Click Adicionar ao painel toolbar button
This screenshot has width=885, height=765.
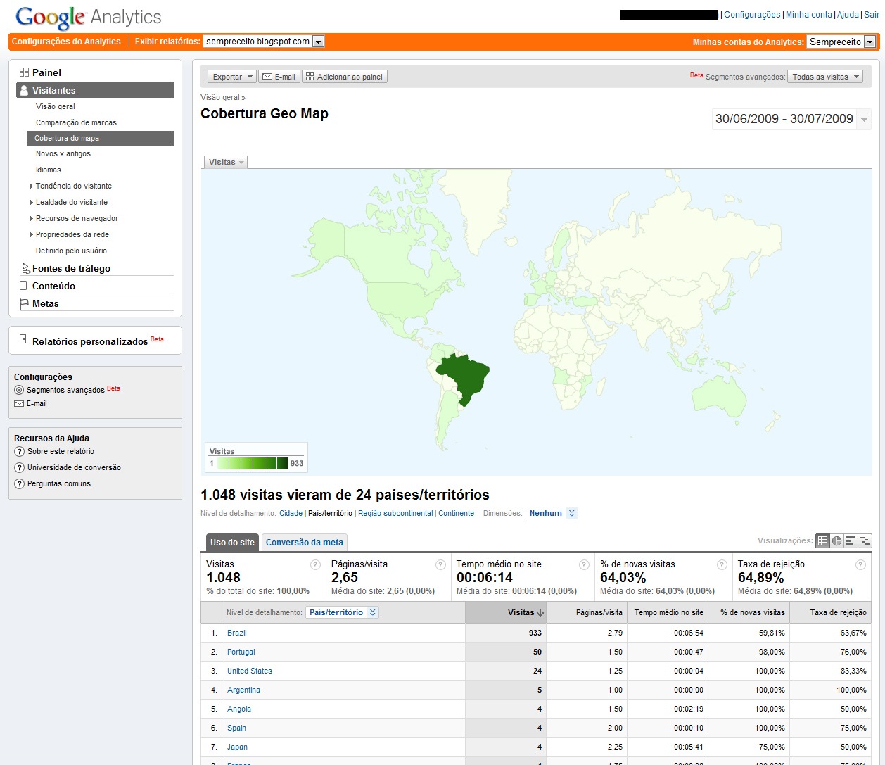[345, 77]
